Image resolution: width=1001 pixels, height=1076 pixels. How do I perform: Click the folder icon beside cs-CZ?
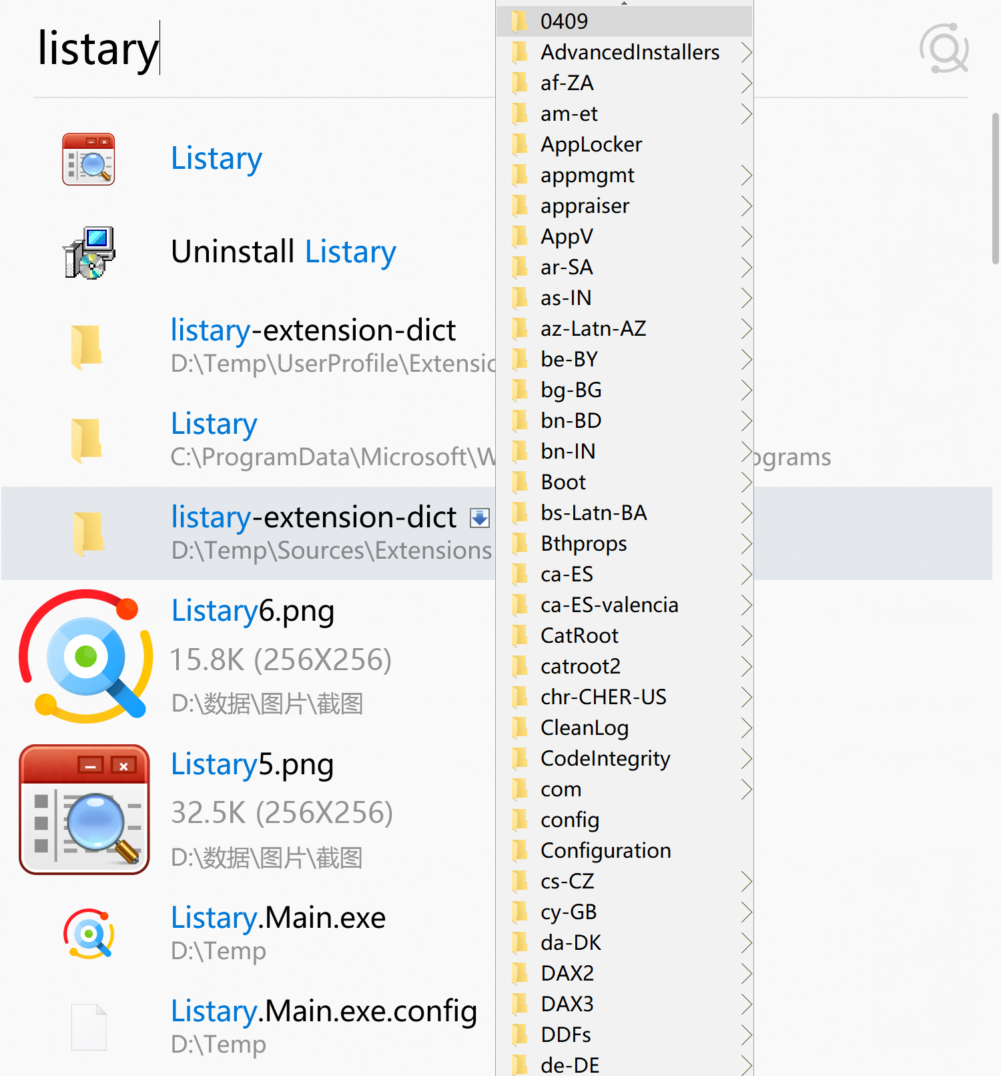pos(520,881)
